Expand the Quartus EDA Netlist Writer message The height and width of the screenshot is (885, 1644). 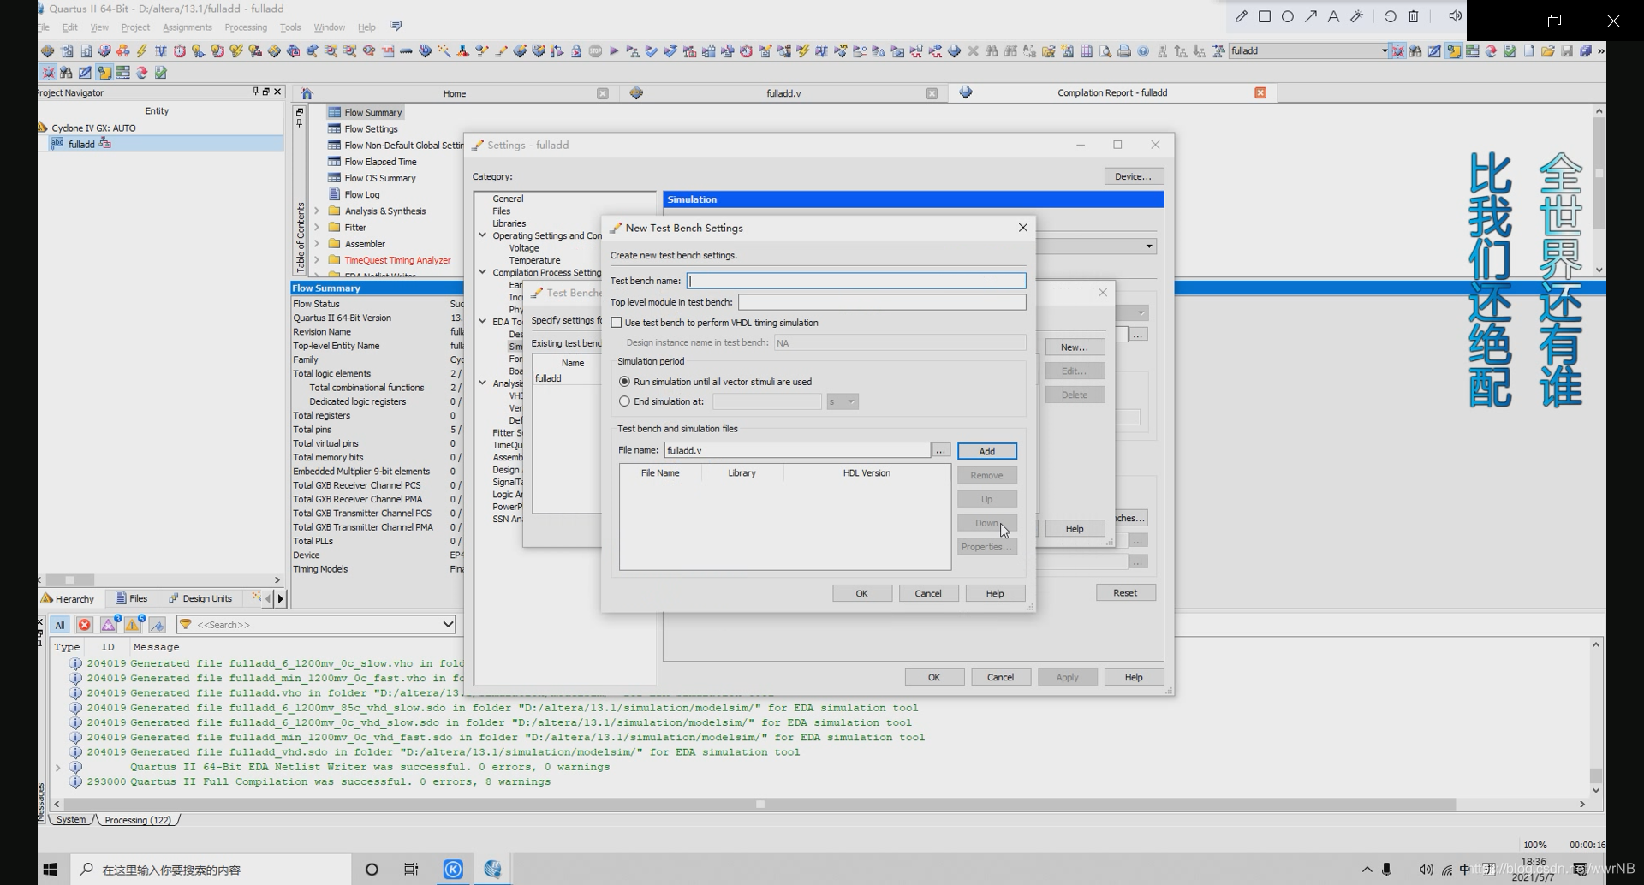coord(57,768)
